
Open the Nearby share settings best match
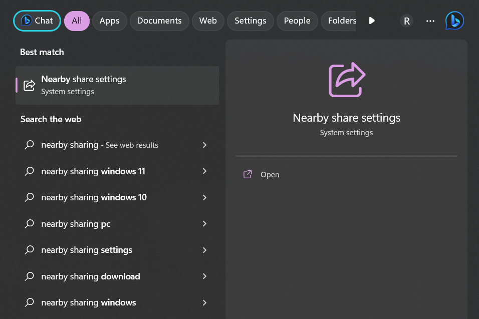[x=117, y=85]
